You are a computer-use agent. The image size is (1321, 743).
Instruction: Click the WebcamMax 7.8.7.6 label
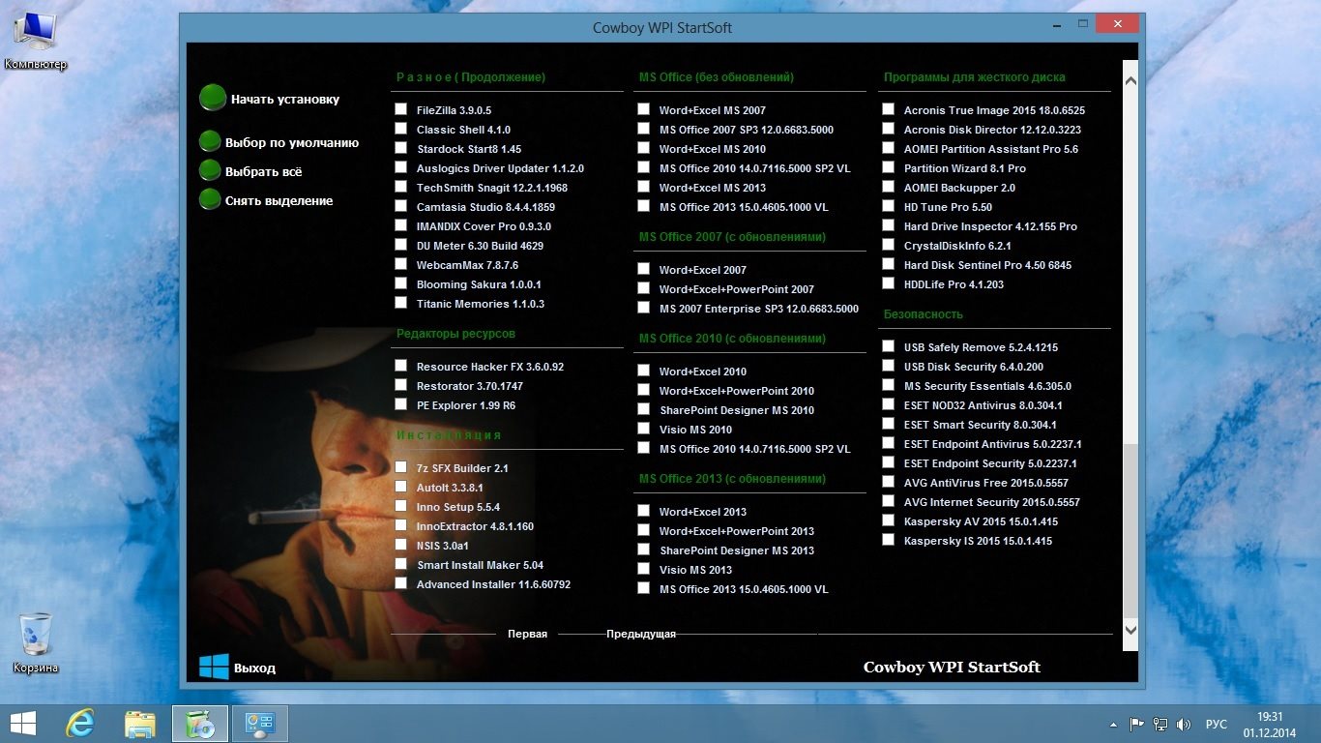tap(467, 265)
